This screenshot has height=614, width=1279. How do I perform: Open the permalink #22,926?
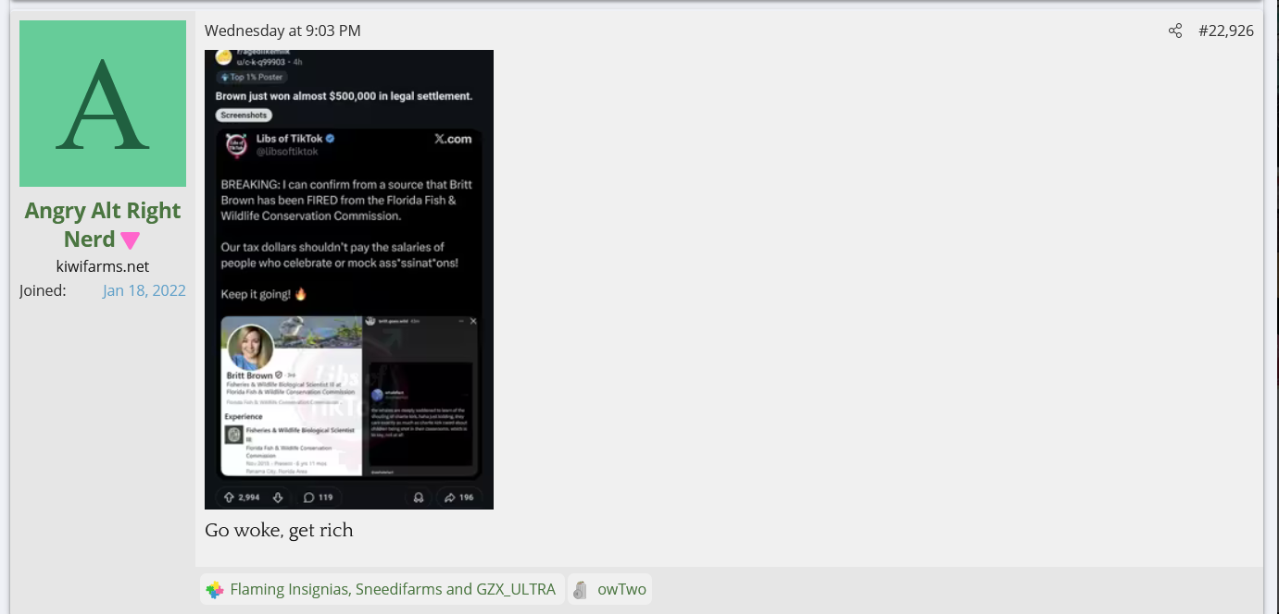tap(1226, 31)
